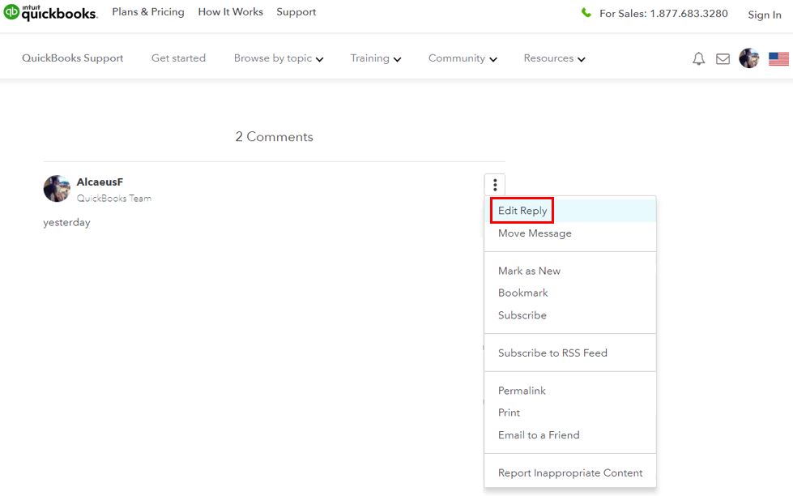Image resolution: width=793 pixels, height=496 pixels.
Task: Click the three-dot comment options button
Action: [x=495, y=185]
